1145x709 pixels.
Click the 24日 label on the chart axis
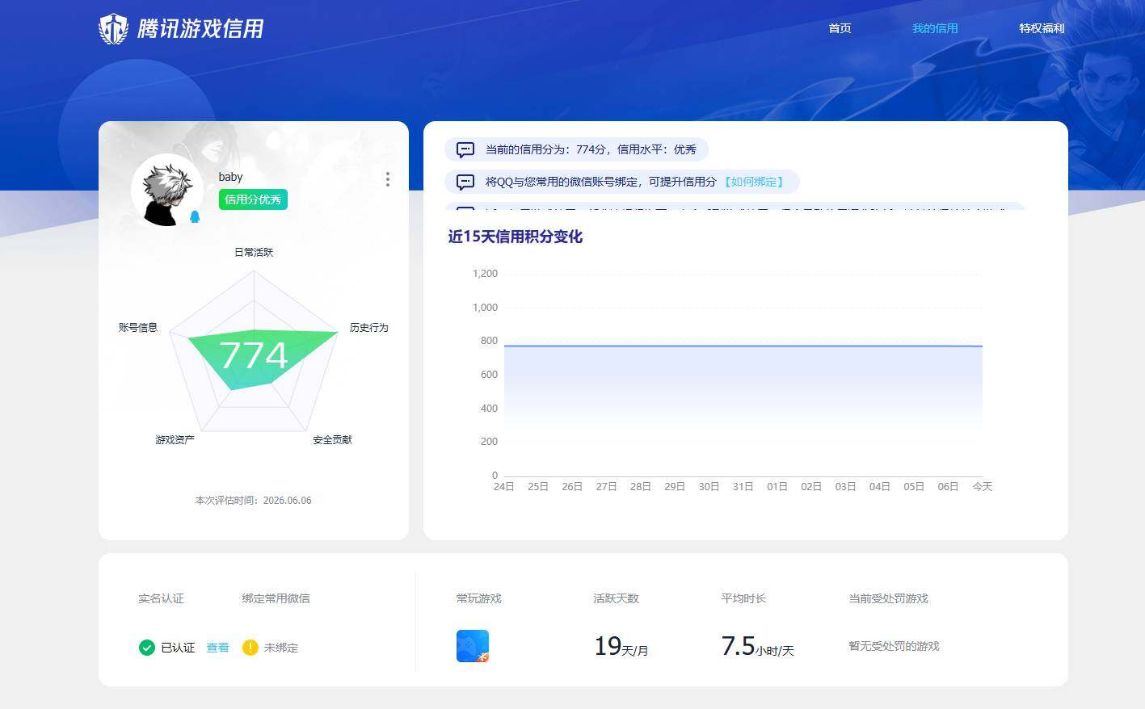tap(503, 486)
